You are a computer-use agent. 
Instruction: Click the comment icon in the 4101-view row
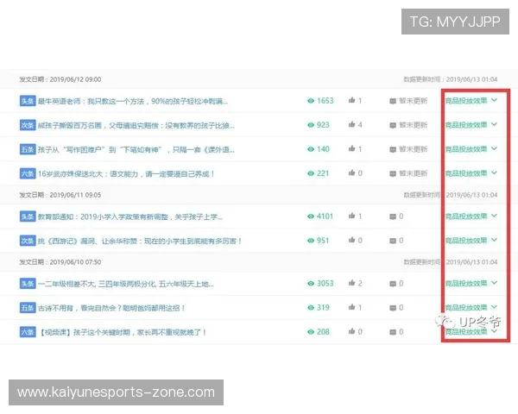click(393, 216)
